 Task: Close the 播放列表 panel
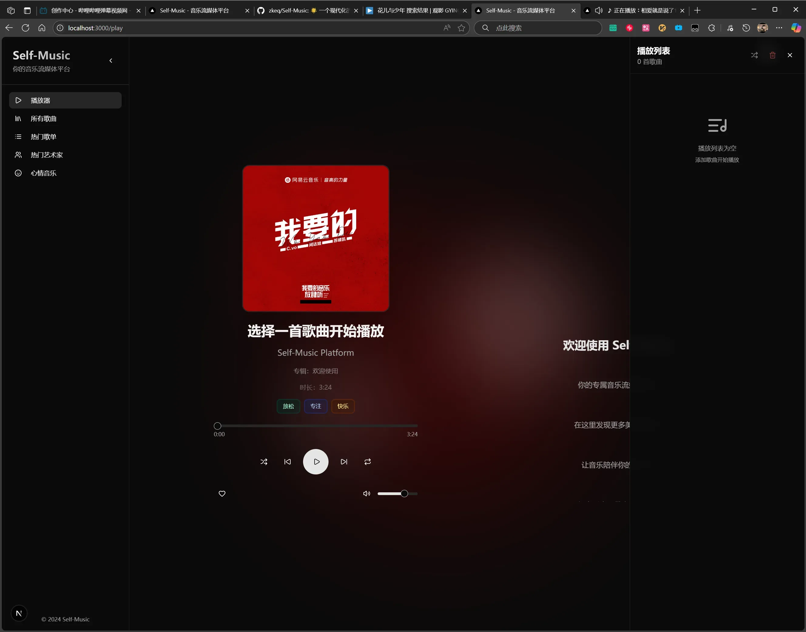pos(790,55)
